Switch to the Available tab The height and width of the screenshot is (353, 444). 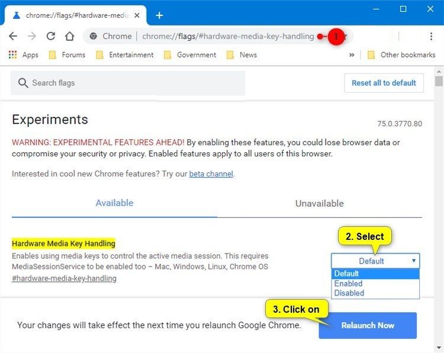[x=114, y=203]
